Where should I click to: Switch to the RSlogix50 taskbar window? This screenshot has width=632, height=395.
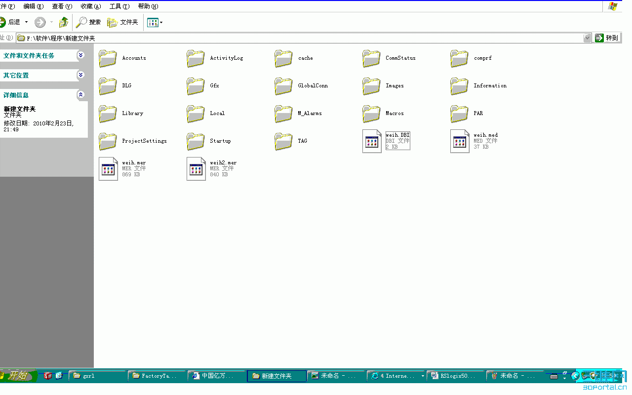456,376
